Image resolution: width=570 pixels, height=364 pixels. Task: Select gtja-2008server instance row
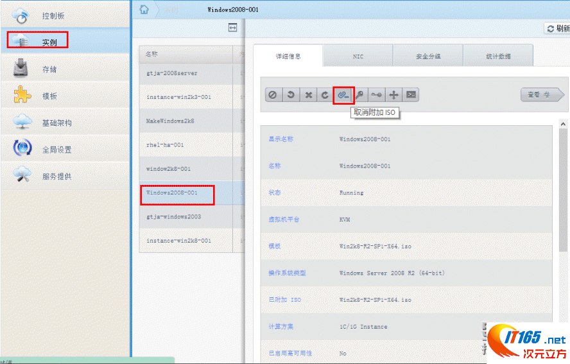[192, 73]
